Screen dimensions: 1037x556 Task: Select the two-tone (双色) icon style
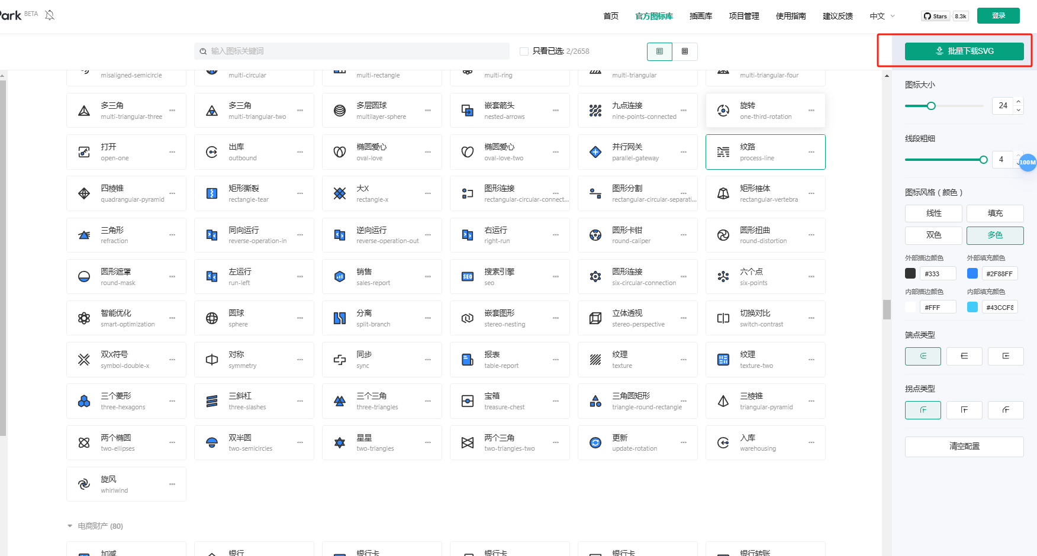click(933, 235)
